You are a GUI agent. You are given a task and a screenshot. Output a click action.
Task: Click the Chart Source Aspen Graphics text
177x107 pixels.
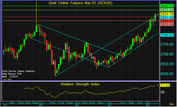[18, 71]
